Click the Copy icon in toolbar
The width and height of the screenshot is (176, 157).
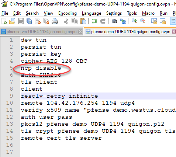click(75, 21)
